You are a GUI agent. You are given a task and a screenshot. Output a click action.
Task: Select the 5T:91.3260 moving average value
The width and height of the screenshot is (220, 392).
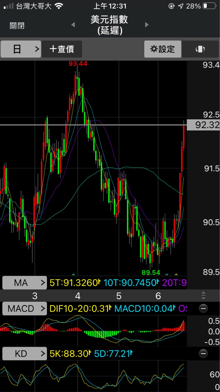75,283
